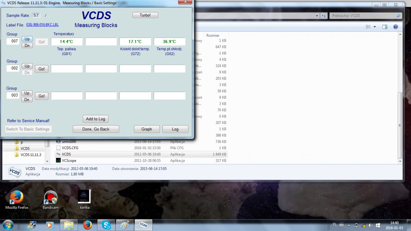
Task: Select the VCScope application file
Action: pos(69,161)
